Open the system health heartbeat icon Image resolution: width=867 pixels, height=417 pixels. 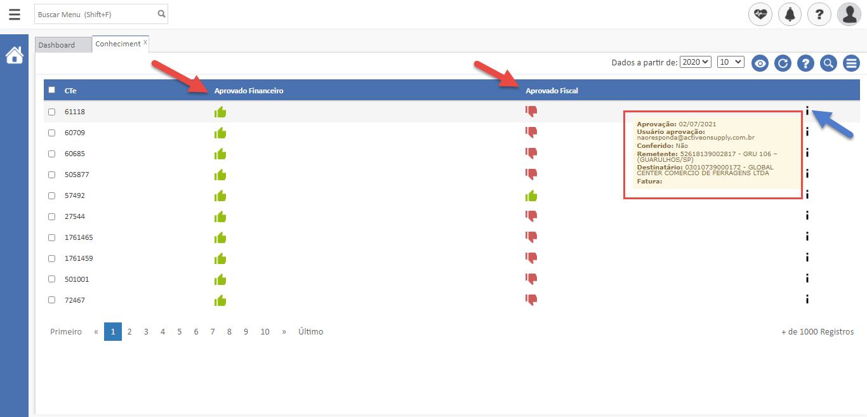pos(760,14)
